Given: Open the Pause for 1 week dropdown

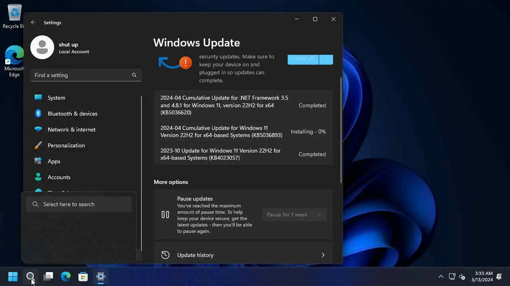Looking at the screenshot, I should [x=294, y=214].
